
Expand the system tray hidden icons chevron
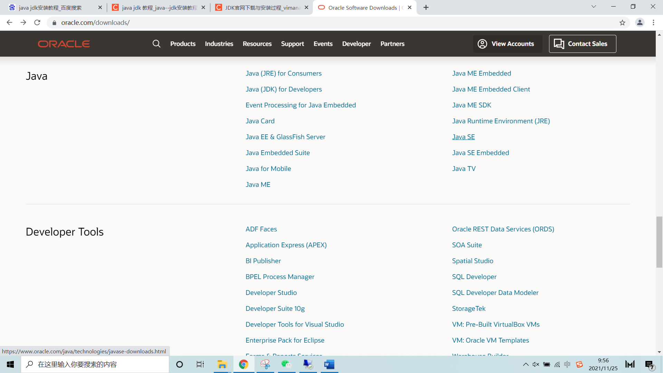[x=526, y=364]
